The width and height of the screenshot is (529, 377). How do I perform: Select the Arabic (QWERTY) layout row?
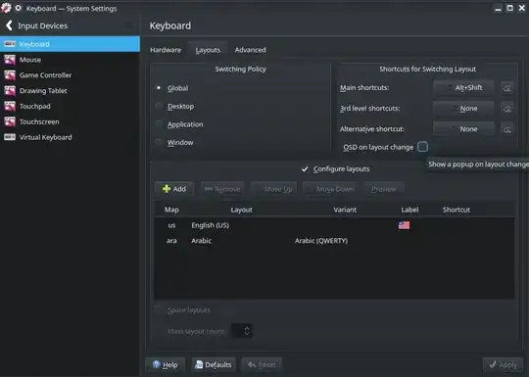(334, 241)
